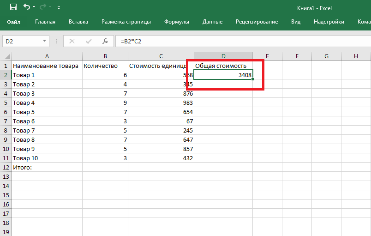Image resolution: width=371 pixels, height=236 pixels.
Task: Switch to the Вставка ribbon tab
Action: point(78,22)
